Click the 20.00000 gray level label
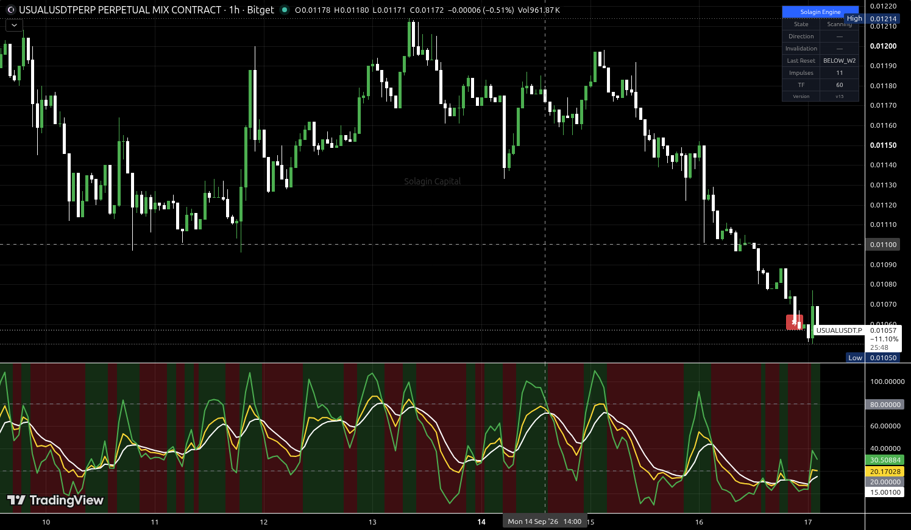 885,482
